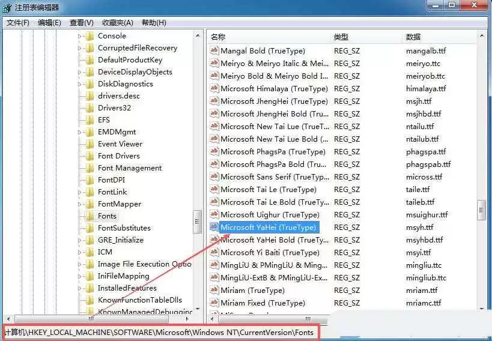Click the tree pane vertical scrollbar thumb
Image resolution: width=492 pixels, height=341 pixels.
click(197, 222)
